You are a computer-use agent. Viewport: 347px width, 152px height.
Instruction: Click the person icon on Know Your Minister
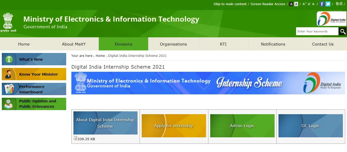[8, 74]
